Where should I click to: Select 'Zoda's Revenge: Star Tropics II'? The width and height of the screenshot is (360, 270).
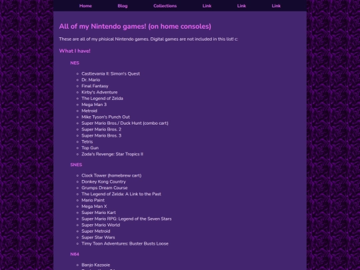point(112,154)
